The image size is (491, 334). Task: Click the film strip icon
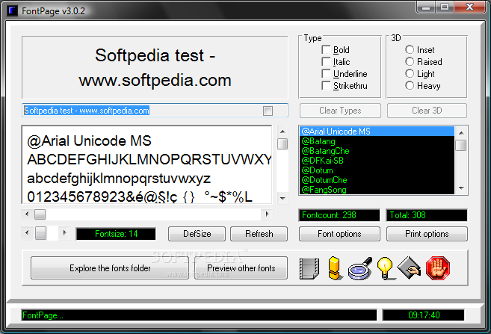pyautogui.click(x=309, y=268)
